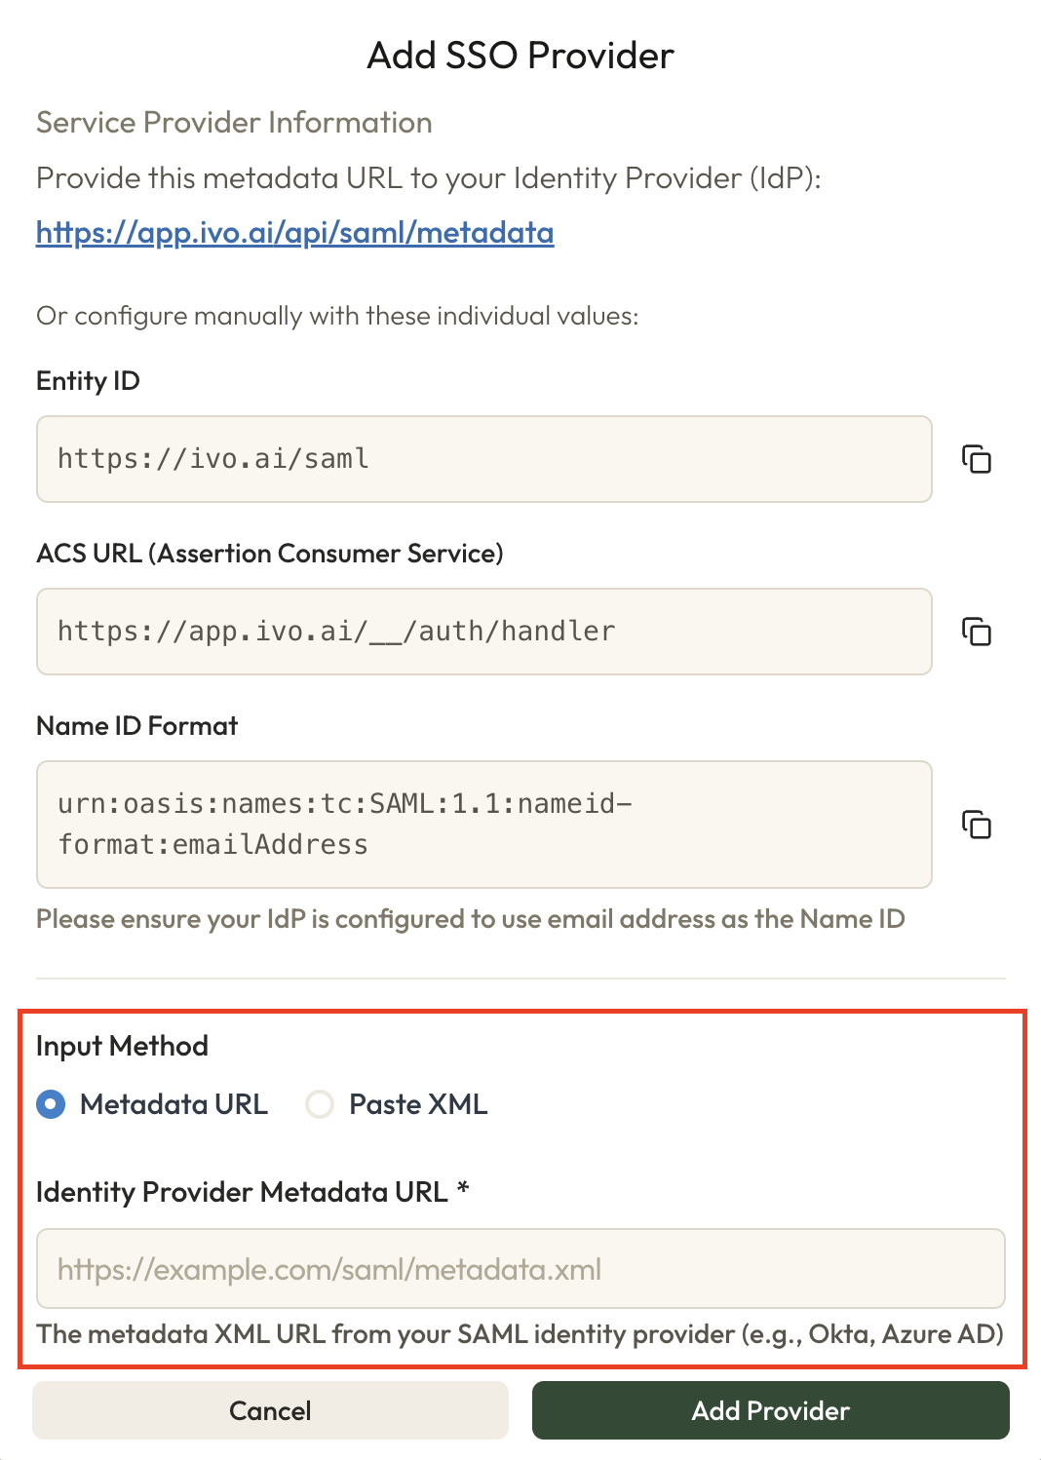The image size is (1041, 1460).
Task: Click inside the Entity ID value box
Action: (483, 459)
